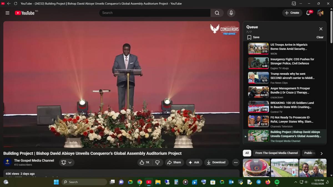Open File Explorer from taskbar
This screenshot has width=333, height=187.
pyautogui.click(x=158, y=182)
